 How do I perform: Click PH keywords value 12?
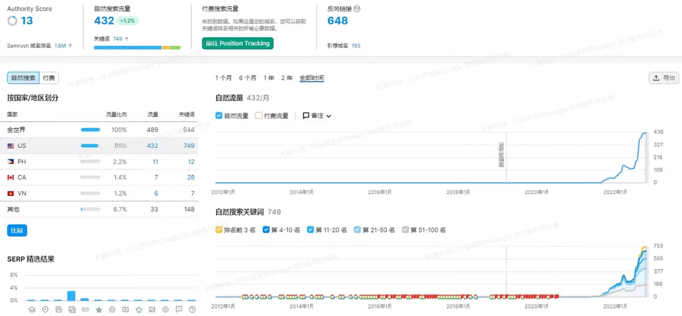click(191, 161)
